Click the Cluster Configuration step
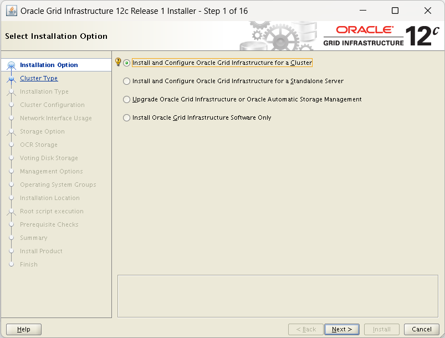The width and height of the screenshot is (445, 338). coord(52,105)
